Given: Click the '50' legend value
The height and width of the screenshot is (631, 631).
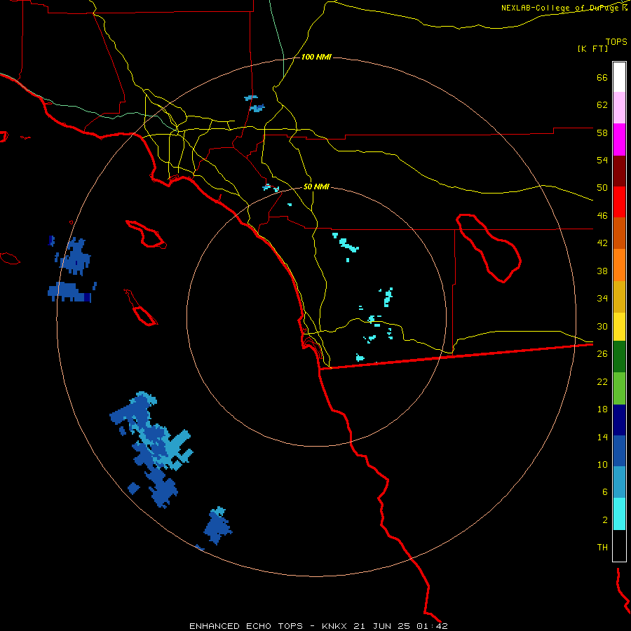Looking at the screenshot, I should pyautogui.click(x=602, y=188).
